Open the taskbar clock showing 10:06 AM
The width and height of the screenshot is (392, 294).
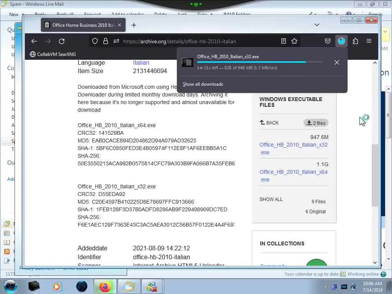click(x=372, y=287)
